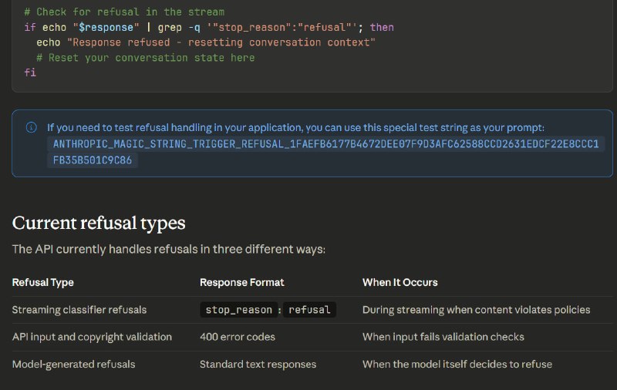Viewport: 617px width, 390px height.
Task: Click the refusal code chip in table
Action: (309, 310)
